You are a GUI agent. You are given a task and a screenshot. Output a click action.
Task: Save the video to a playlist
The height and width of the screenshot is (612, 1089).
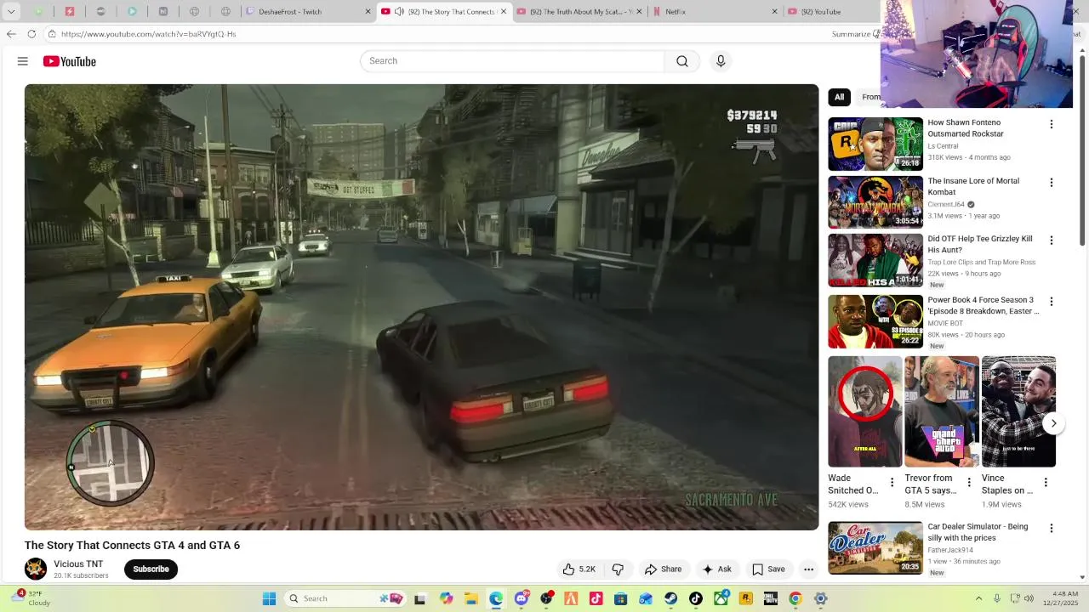tap(768, 569)
